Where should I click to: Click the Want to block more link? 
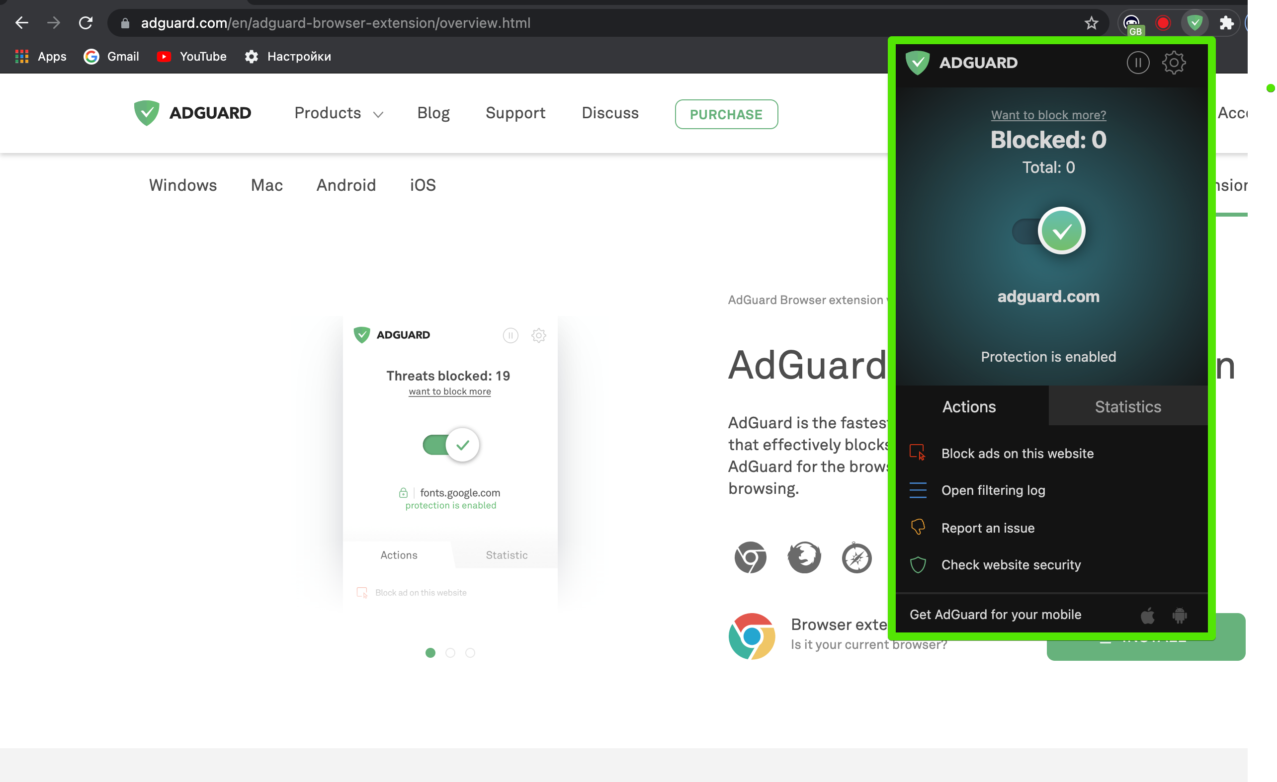point(1048,115)
